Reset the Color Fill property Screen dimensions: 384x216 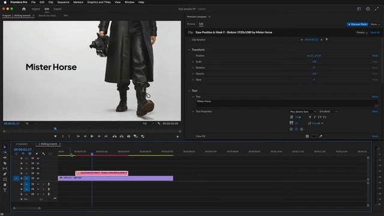(x=375, y=136)
